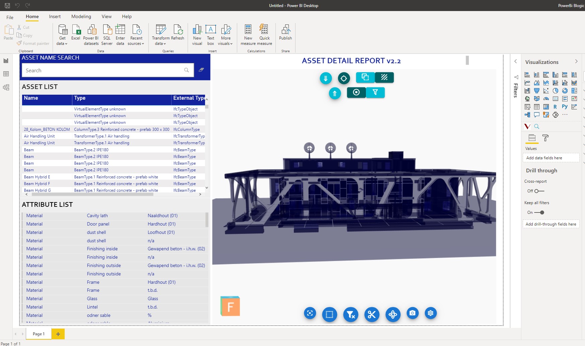Add a new page with the plus button
The height and width of the screenshot is (346, 585).
tap(58, 334)
